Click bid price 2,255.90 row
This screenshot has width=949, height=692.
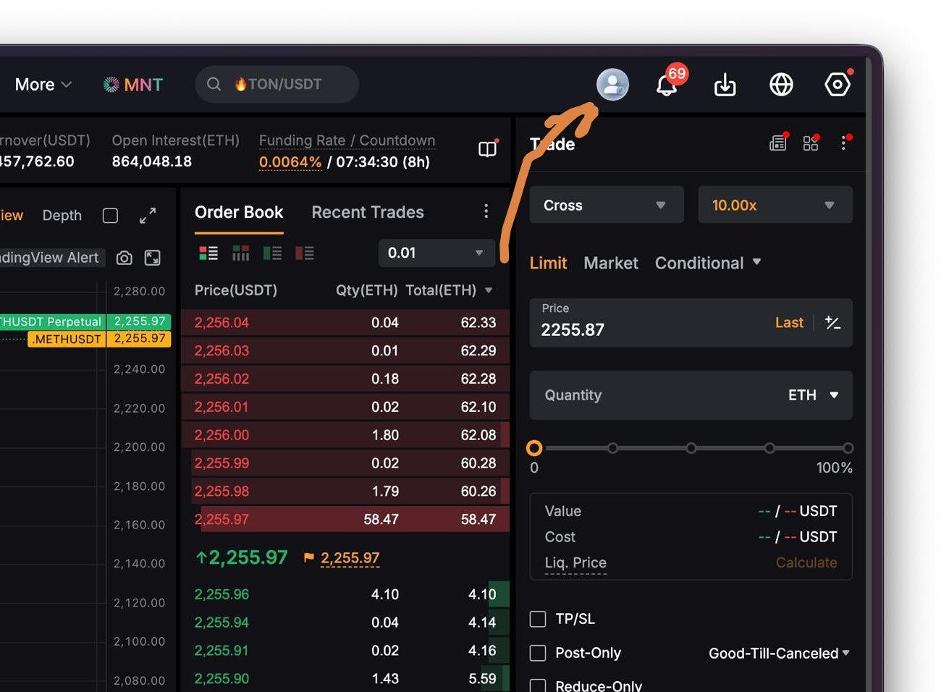click(345, 679)
